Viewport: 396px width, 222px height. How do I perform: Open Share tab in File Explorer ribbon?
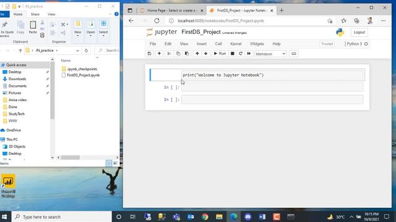[35, 14]
